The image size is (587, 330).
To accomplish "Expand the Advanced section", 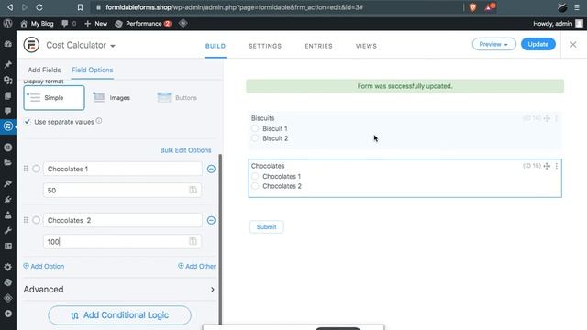I will 119,290.
